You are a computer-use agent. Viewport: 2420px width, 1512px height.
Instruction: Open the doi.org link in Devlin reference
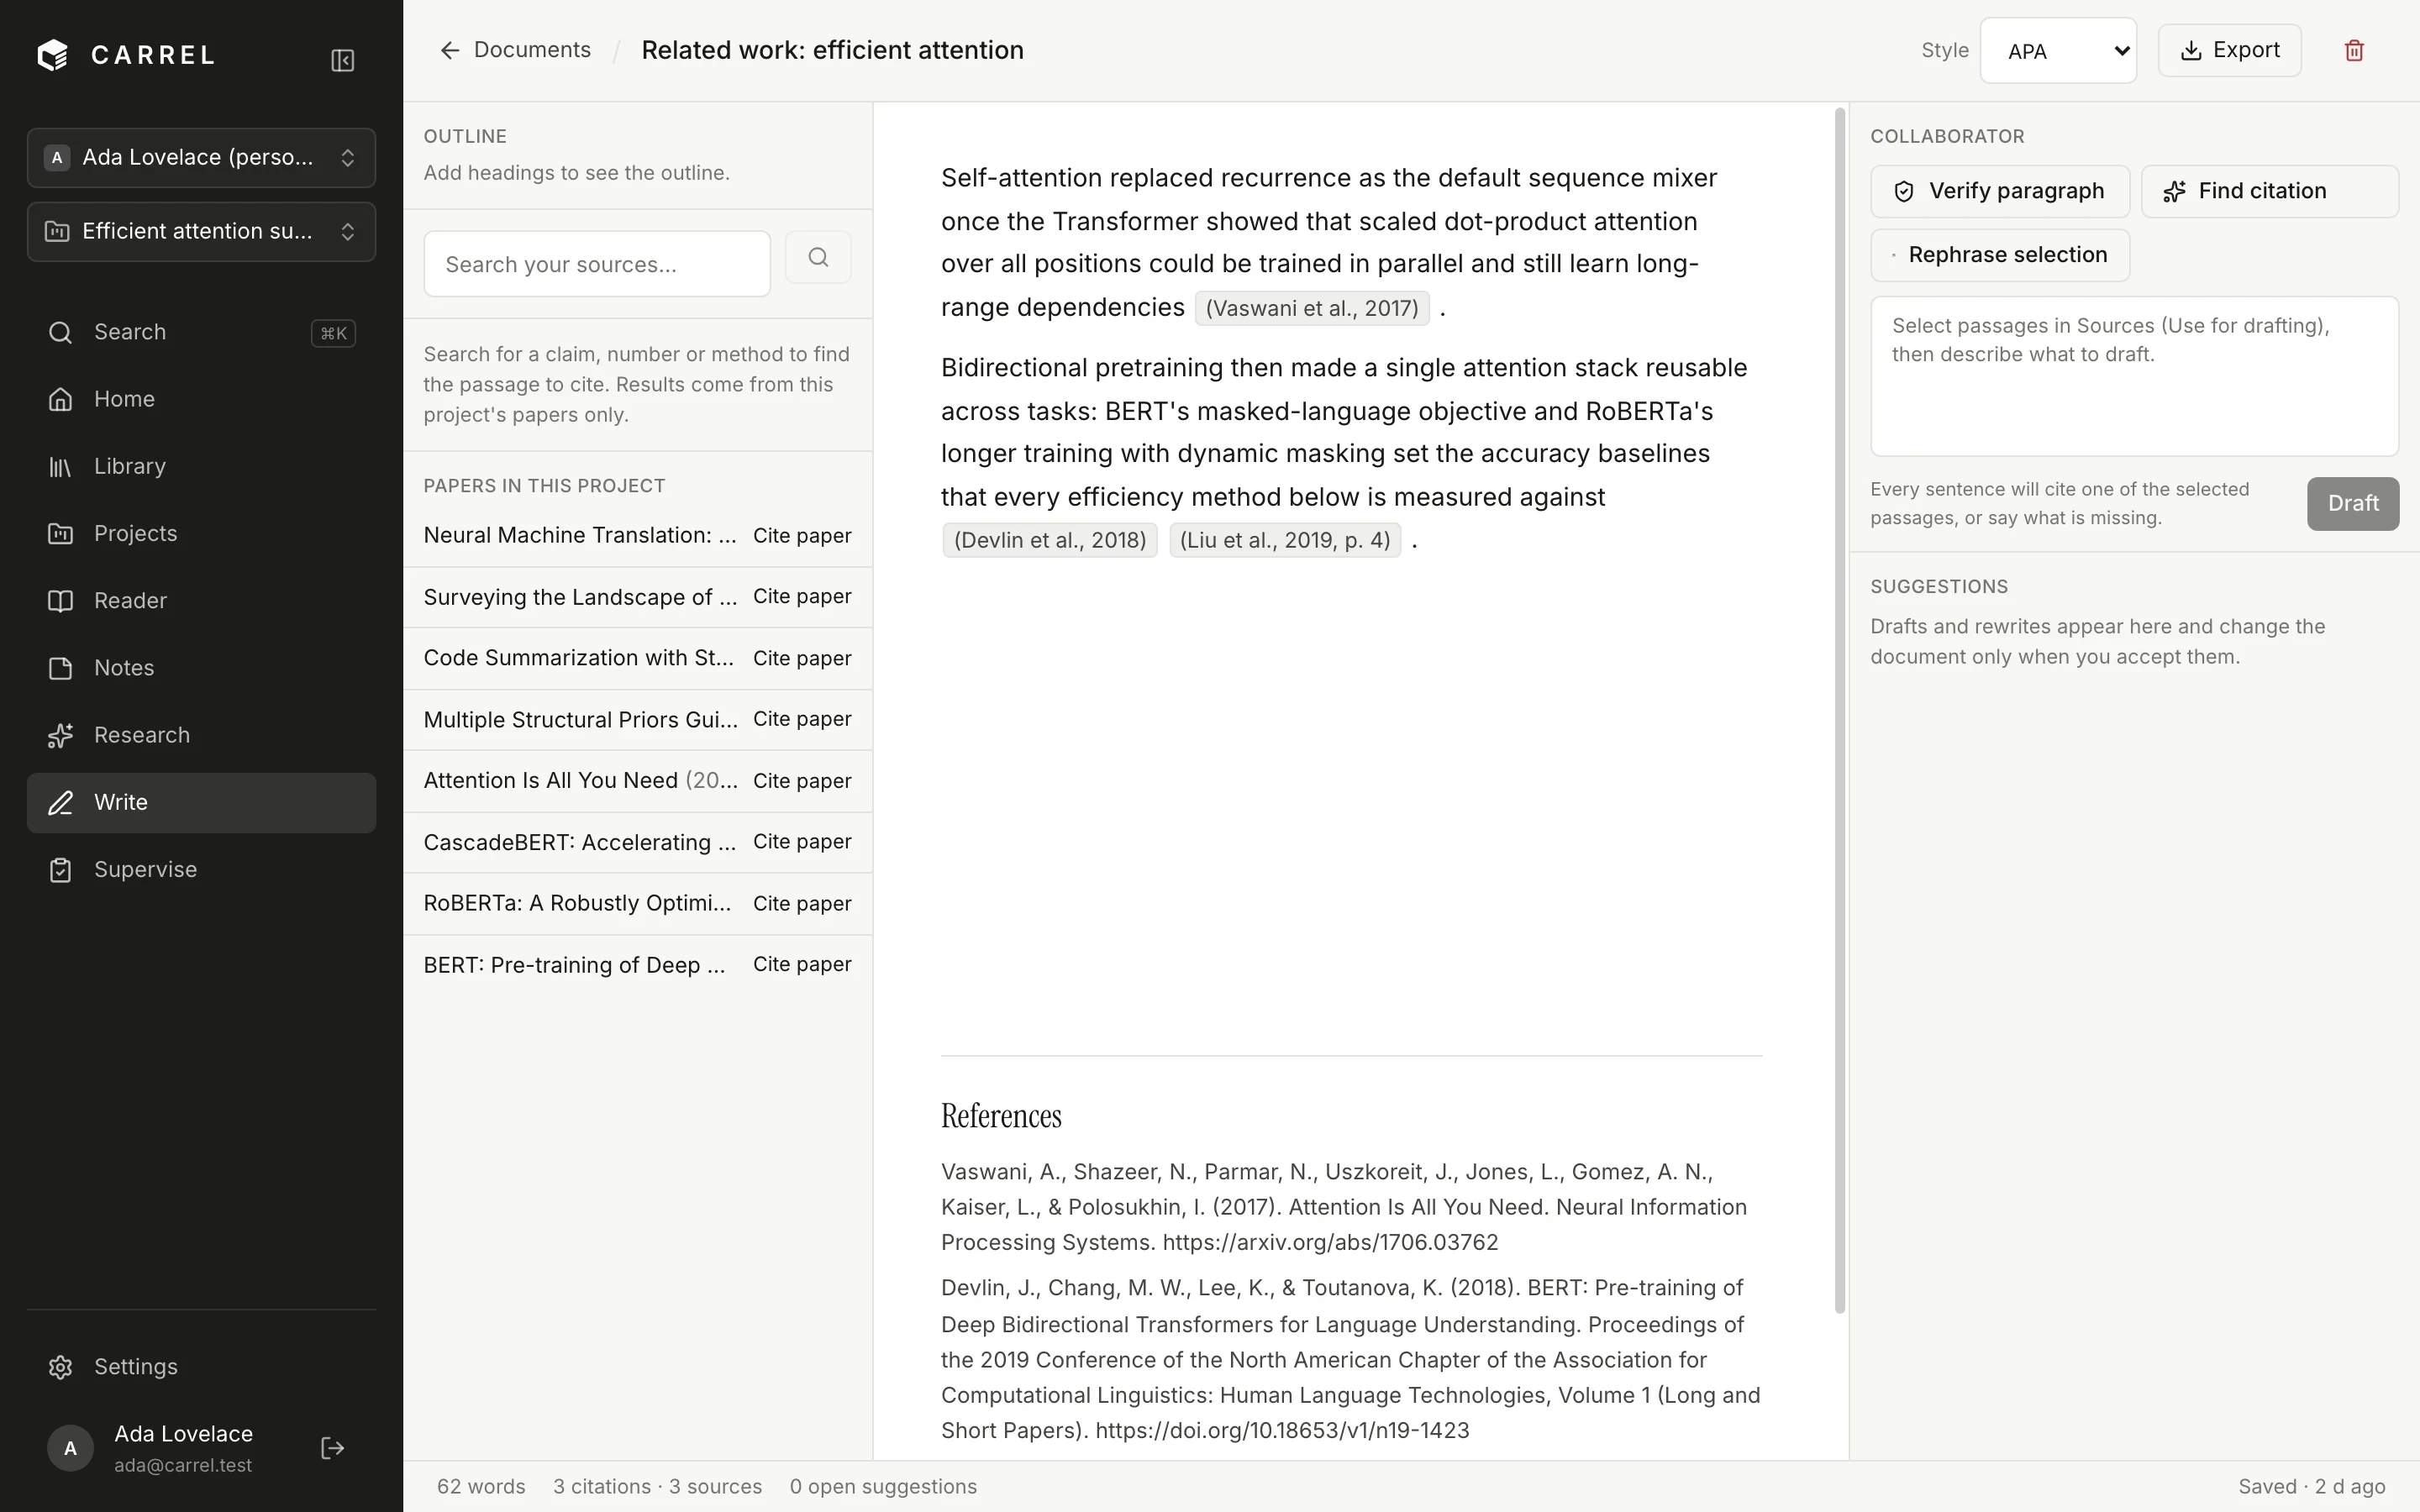[1282, 1431]
